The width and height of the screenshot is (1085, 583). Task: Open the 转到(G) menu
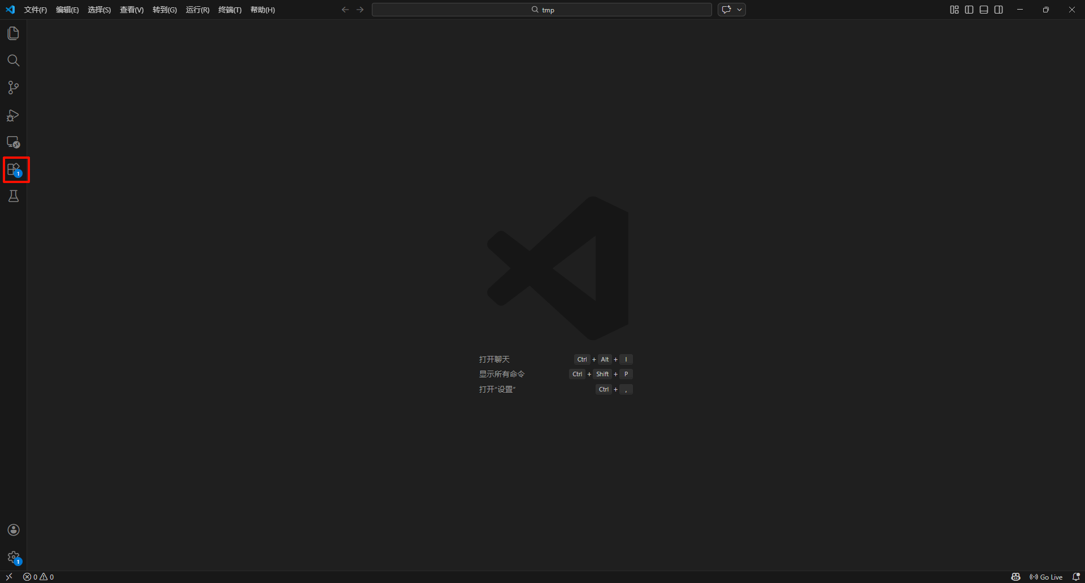coord(164,10)
